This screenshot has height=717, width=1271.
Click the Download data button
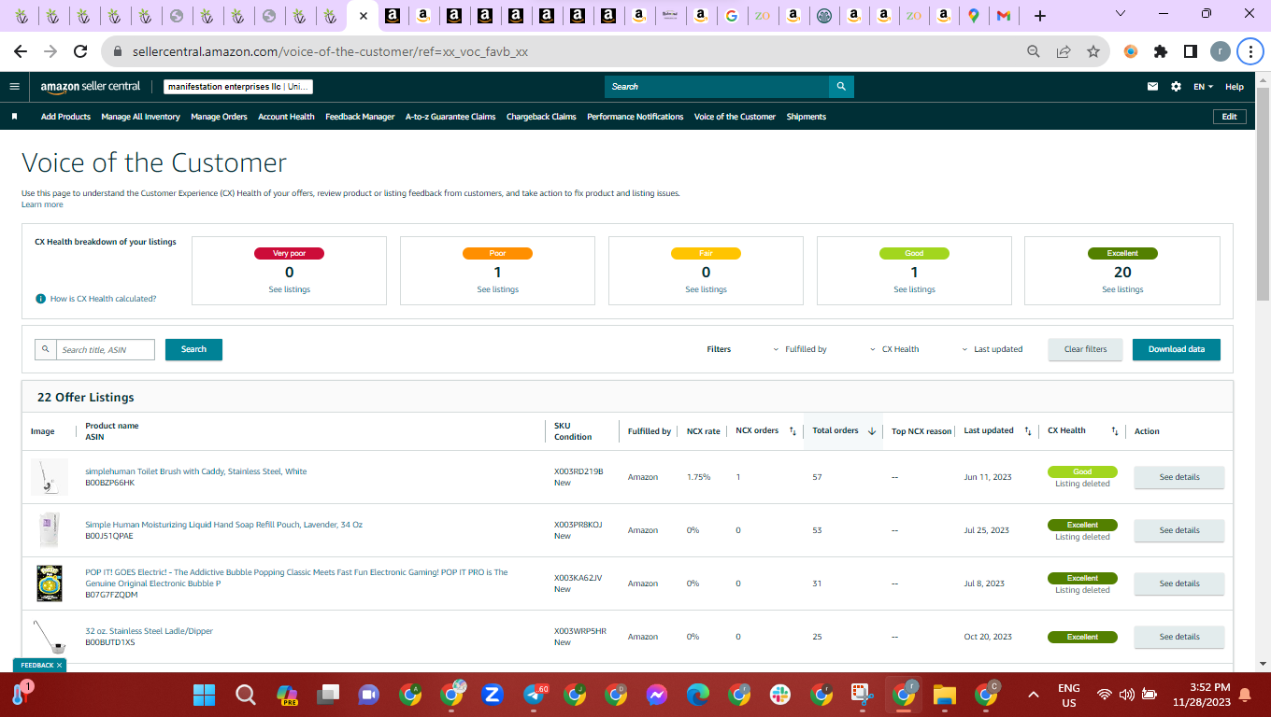click(1177, 349)
